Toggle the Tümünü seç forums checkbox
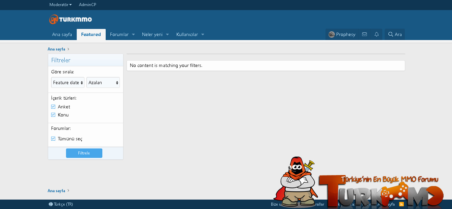 53,138
